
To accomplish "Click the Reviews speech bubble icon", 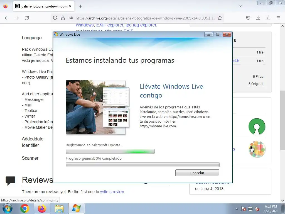I will point(10,181).
